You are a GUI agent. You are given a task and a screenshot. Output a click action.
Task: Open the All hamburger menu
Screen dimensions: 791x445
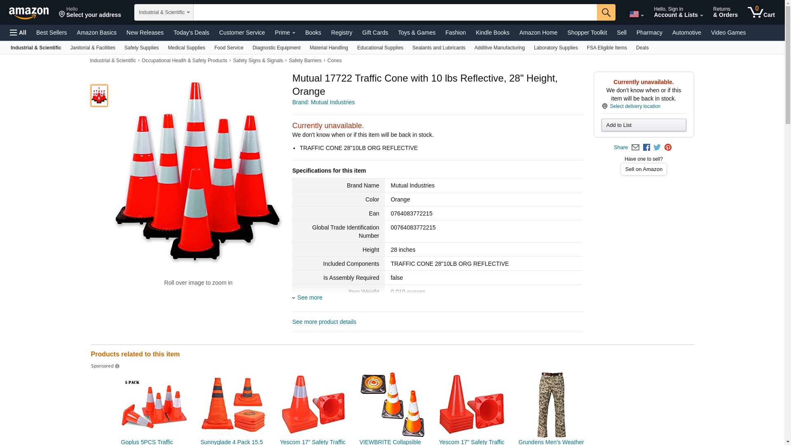tap(18, 33)
